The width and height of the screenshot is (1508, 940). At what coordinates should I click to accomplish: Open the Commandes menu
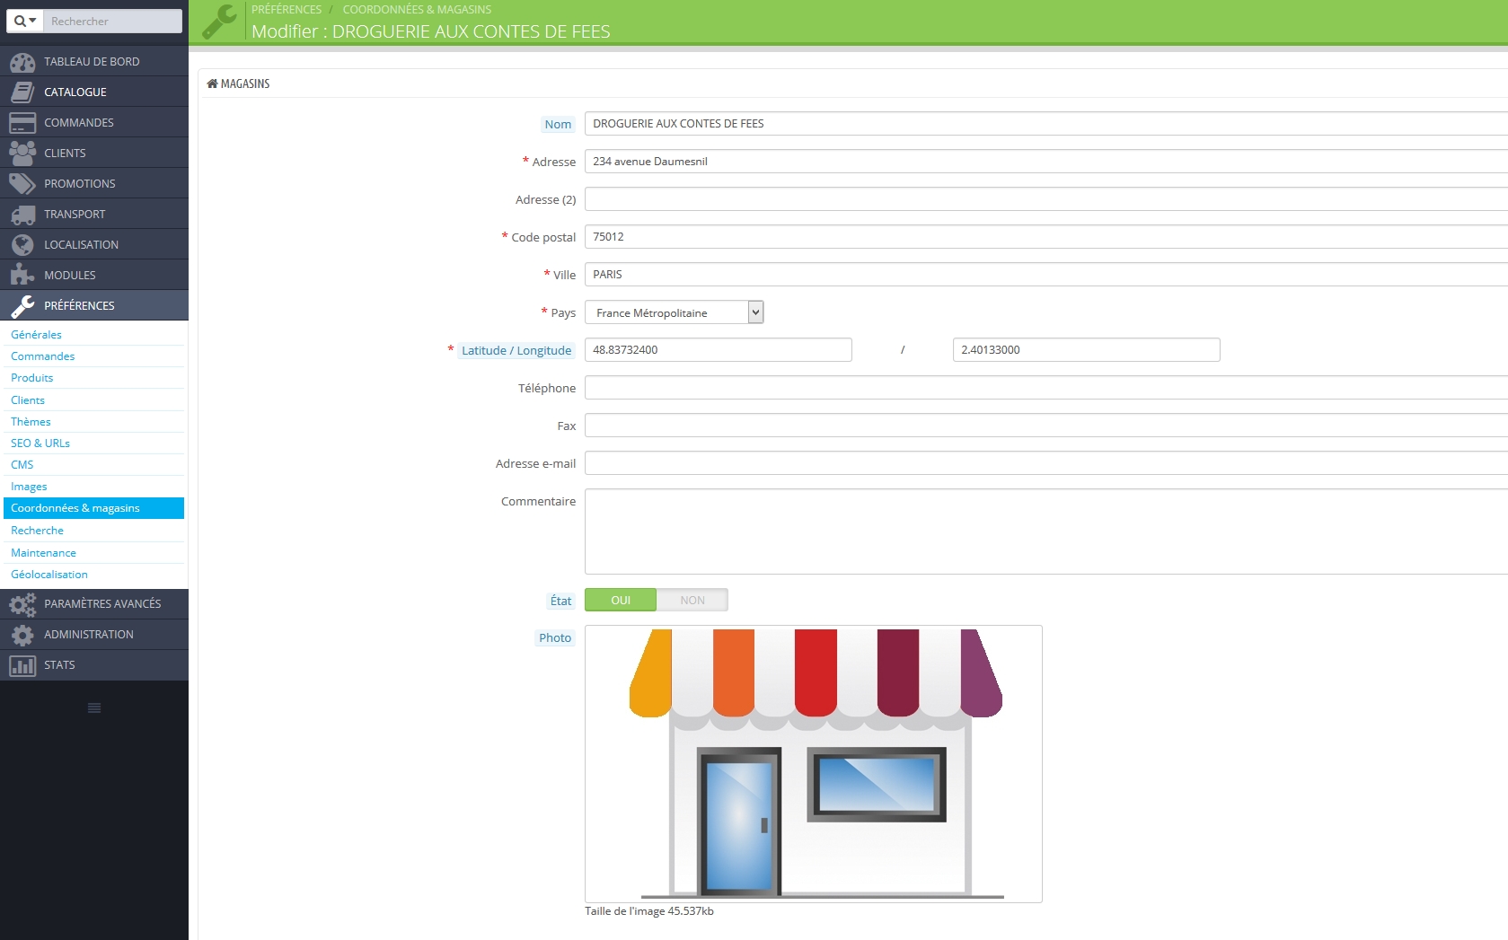pos(94,123)
